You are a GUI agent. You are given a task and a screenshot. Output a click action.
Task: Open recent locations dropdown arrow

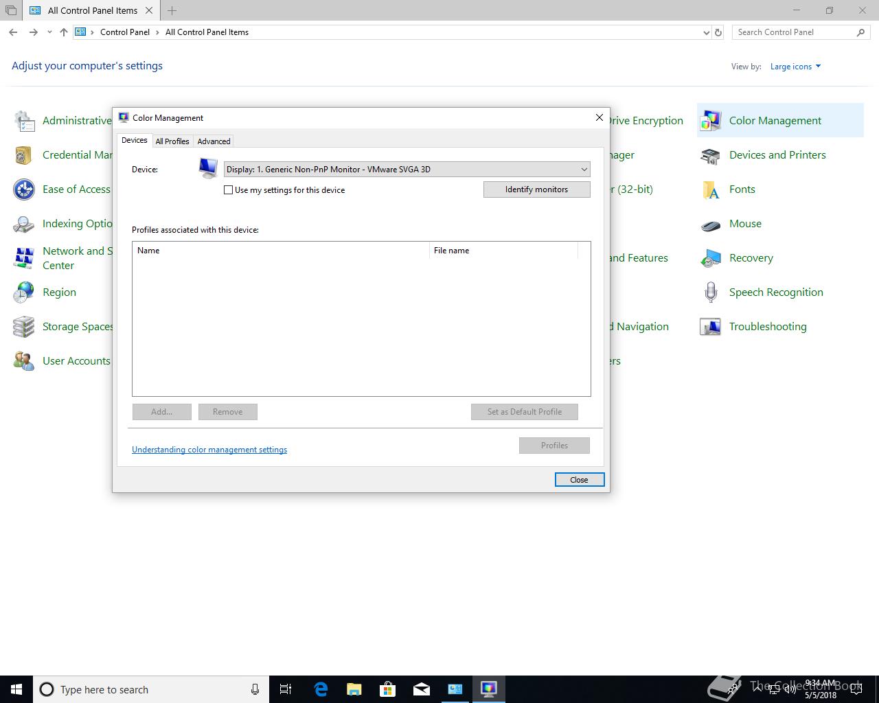coord(49,32)
